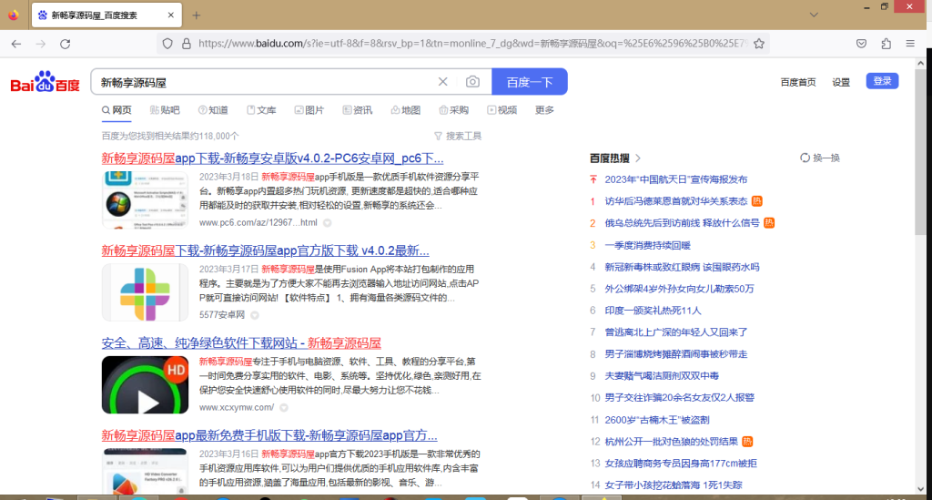932x500 pixels.
Task: Switch to the 采购 tab
Action: point(453,110)
